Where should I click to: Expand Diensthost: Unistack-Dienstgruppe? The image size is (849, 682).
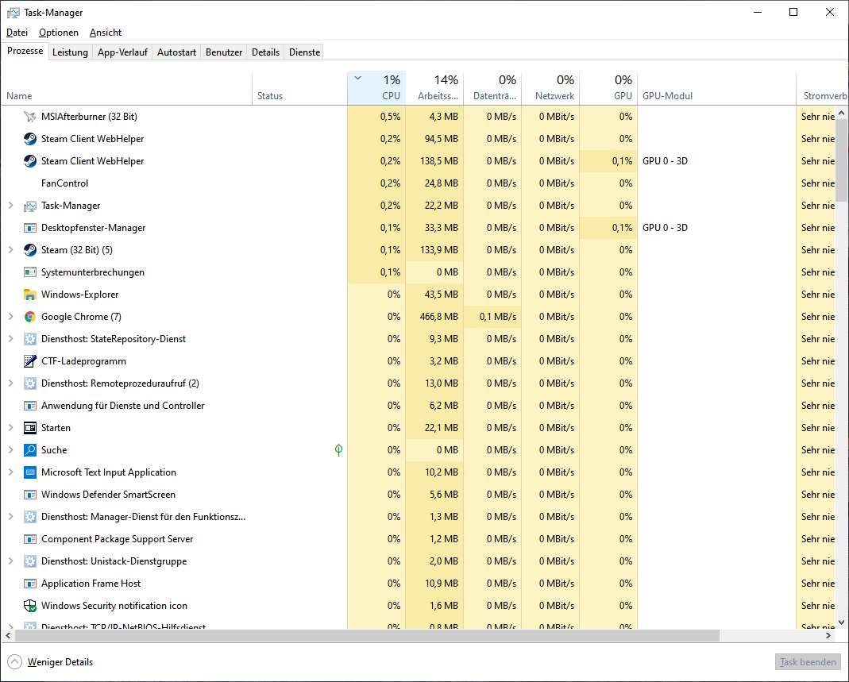coord(10,561)
